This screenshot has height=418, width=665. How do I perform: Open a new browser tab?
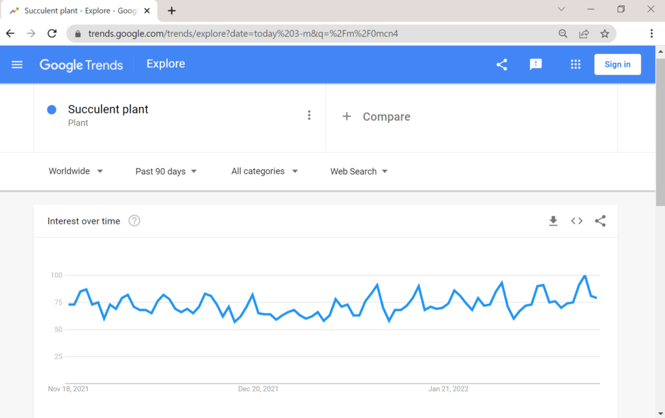[171, 11]
